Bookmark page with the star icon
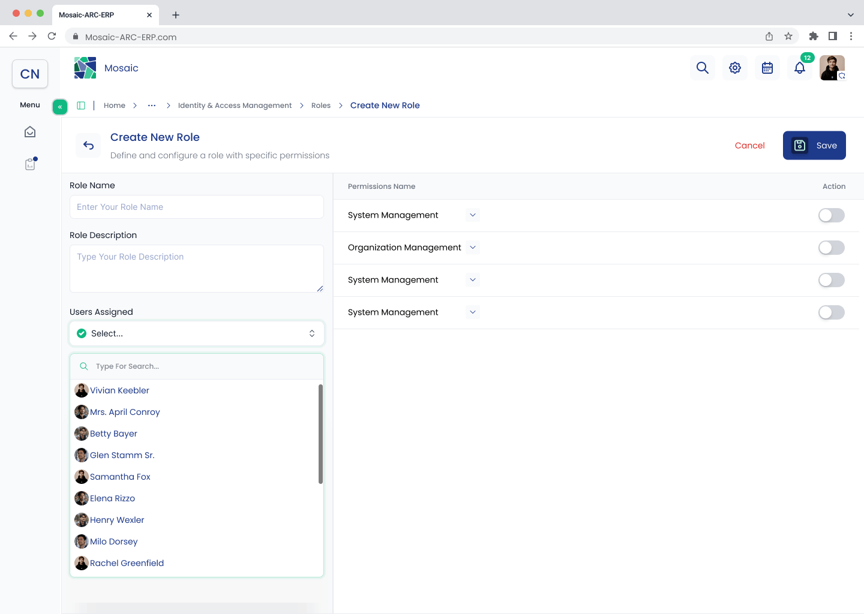This screenshot has width=864, height=614. tap(788, 37)
